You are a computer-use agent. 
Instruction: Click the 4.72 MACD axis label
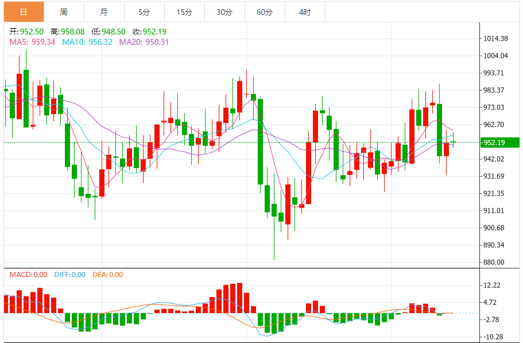490,303
